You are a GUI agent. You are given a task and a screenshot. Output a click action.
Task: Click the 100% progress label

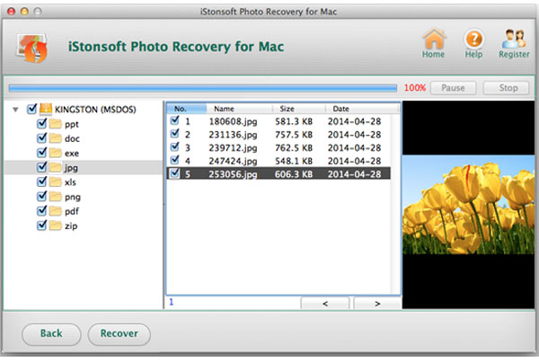[415, 88]
